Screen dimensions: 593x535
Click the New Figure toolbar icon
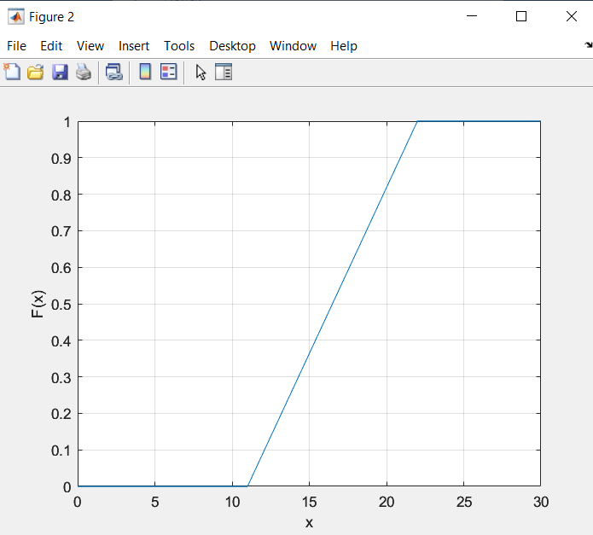[x=12, y=72]
